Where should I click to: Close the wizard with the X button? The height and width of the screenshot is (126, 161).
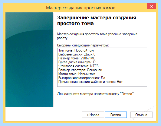click(151, 6)
